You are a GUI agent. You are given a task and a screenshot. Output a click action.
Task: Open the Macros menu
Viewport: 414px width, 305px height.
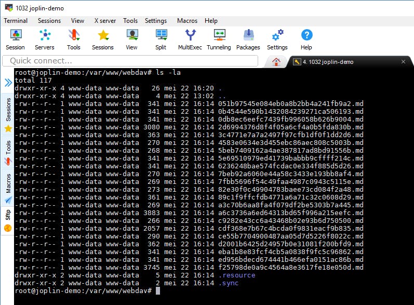pyautogui.click(x=187, y=21)
